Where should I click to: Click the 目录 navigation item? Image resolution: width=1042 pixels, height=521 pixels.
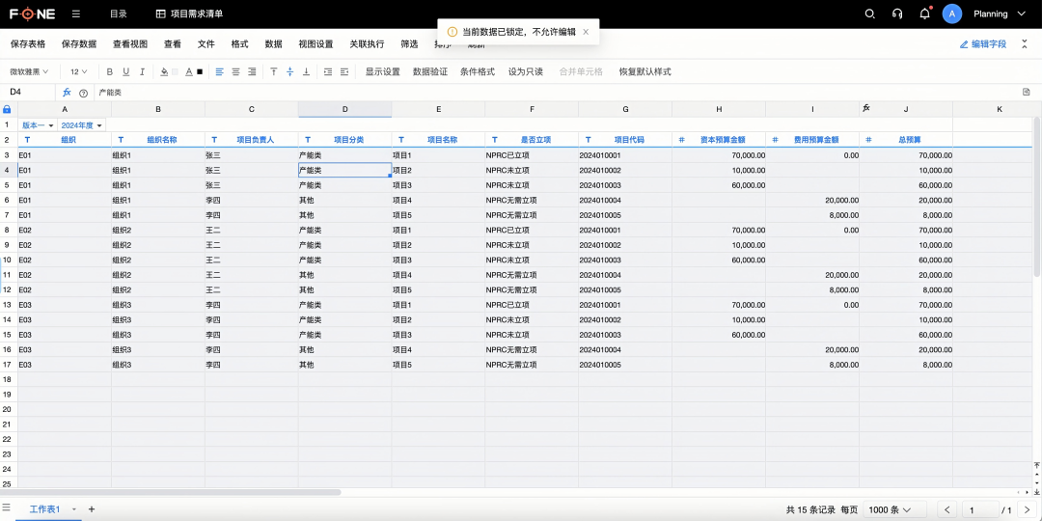coord(119,14)
